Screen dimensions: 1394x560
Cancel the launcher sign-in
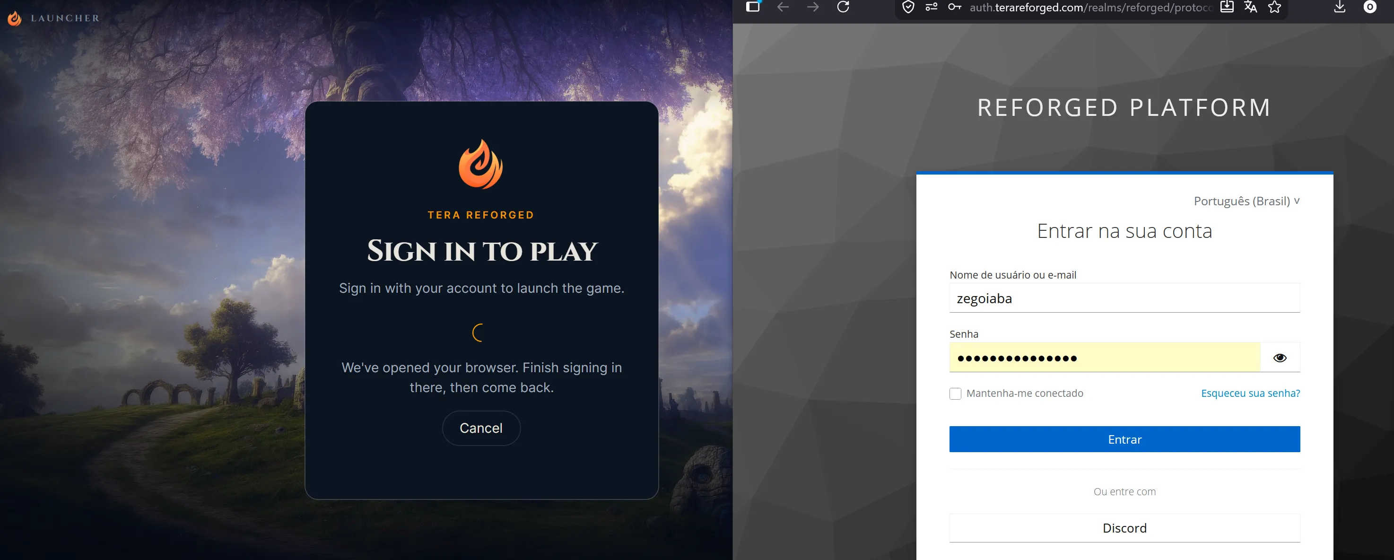pos(481,428)
